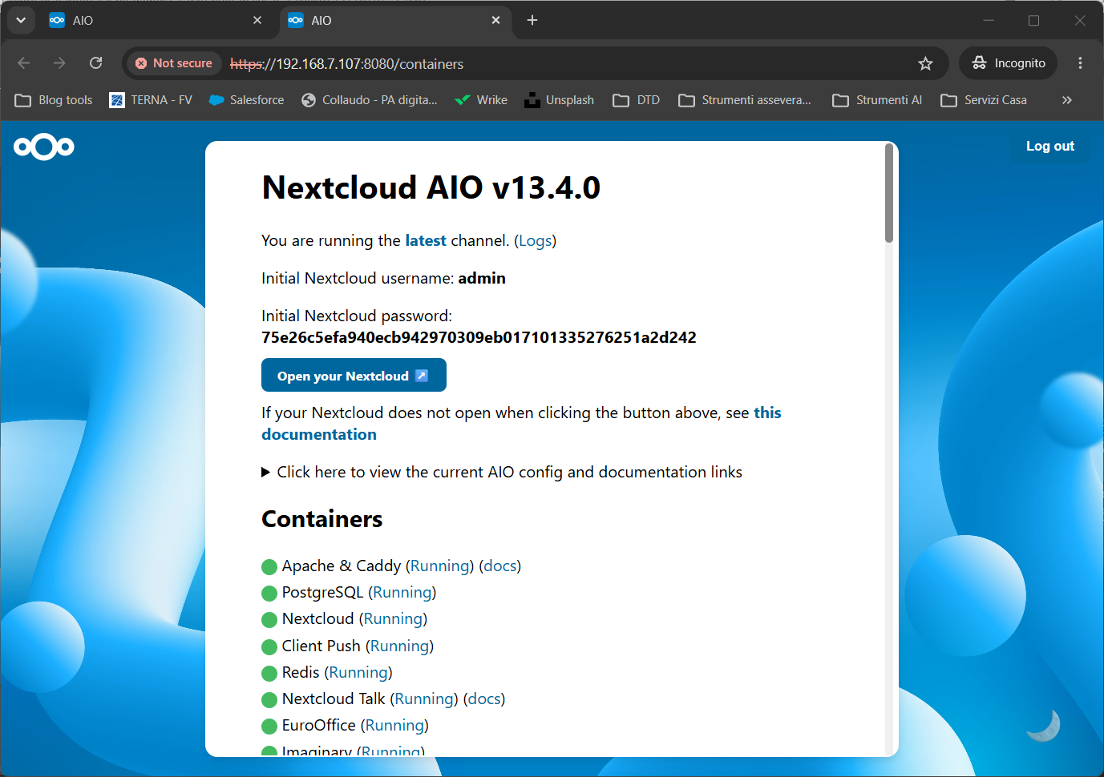Open the Wrike bookmark
The height and width of the screenshot is (777, 1104).
click(481, 100)
